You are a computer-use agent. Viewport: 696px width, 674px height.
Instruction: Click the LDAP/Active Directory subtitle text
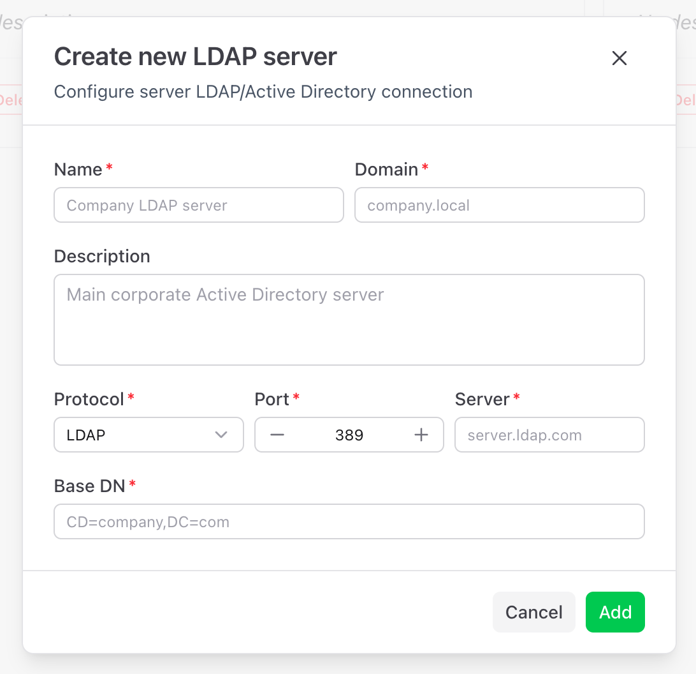pos(263,91)
